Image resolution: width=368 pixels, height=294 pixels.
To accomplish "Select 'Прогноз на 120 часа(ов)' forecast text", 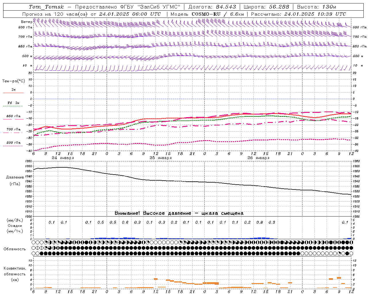I will point(55,14).
